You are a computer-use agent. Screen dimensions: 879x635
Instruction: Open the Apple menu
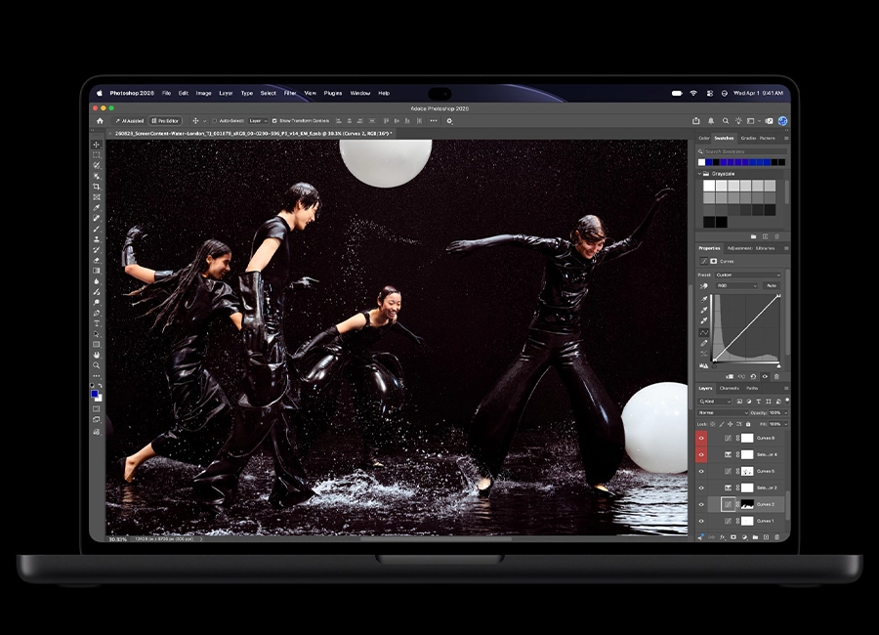pyautogui.click(x=100, y=93)
